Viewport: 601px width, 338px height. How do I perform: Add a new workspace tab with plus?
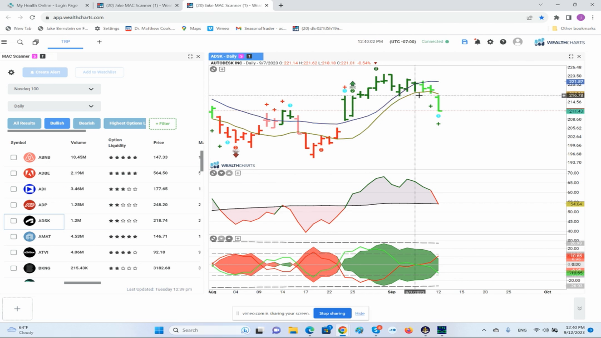99,42
